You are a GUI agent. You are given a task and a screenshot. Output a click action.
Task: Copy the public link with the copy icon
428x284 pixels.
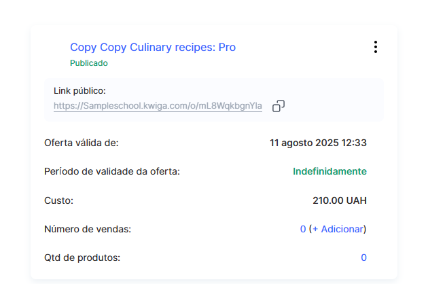pyautogui.click(x=278, y=106)
